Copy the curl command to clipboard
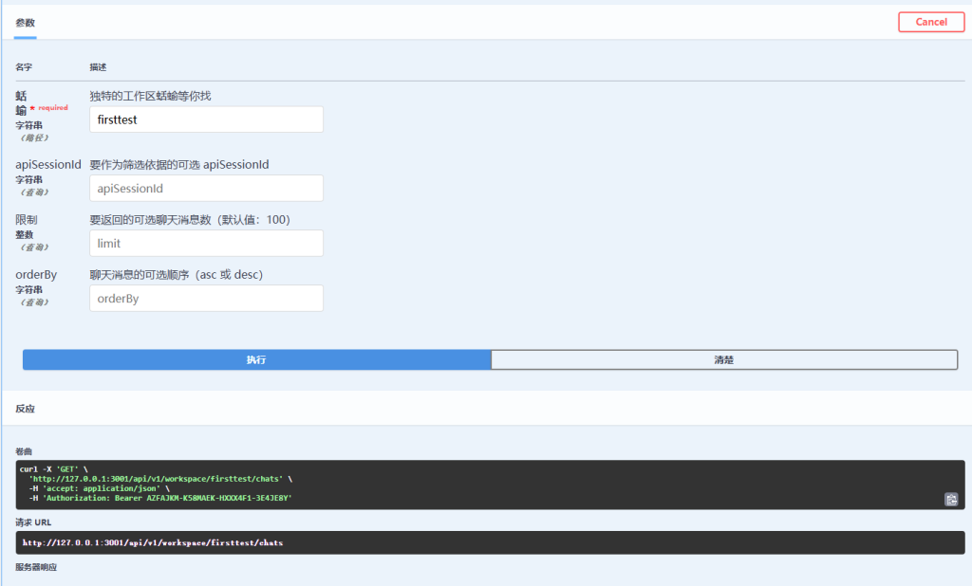The height and width of the screenshot is (586, 972). pyautogui.click(x=950, y=499)
